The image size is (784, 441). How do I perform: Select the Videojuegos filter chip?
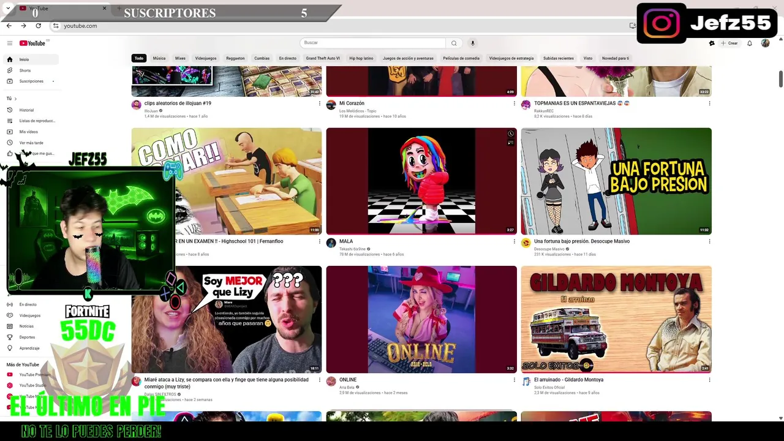point(206,58)
